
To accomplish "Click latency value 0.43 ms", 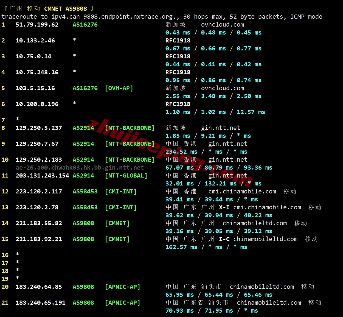I will pos(178,33).
